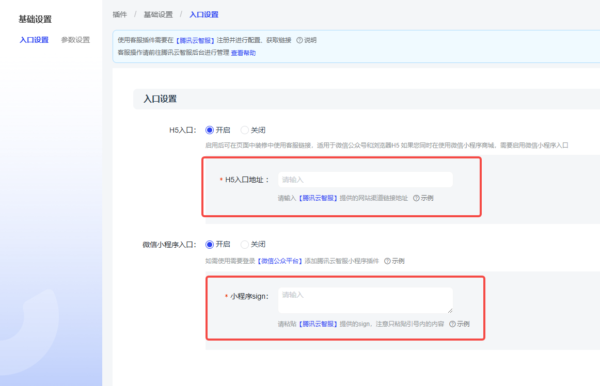600x386 pixels.
Task: Click 入口设置 in the breadcrumb
Action: 204,14
